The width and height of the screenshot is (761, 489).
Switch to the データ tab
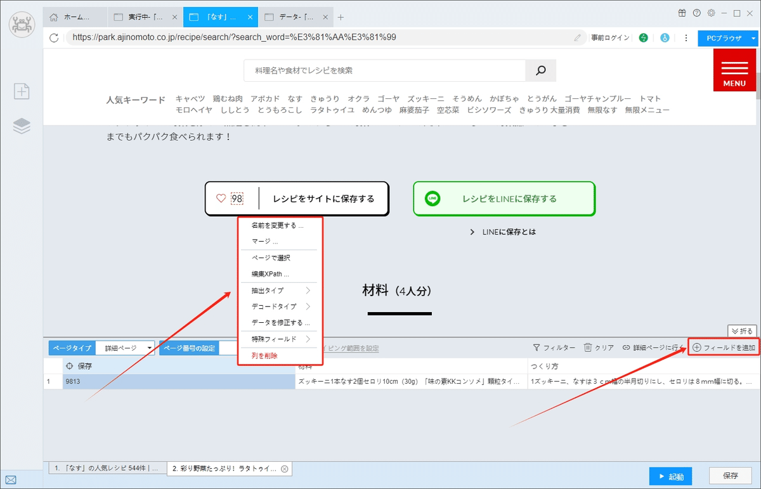tap(297, 17)
